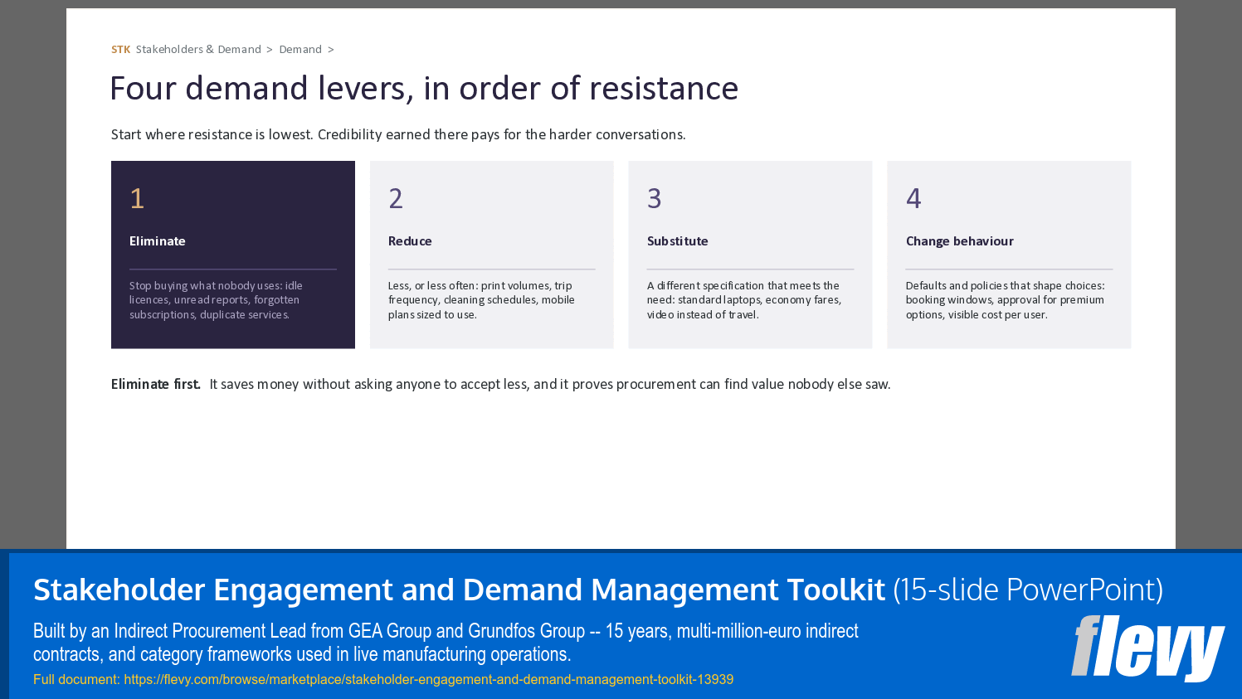The image size is (1242, 699).
Task: Click the 'Built by an Indirect Procurement Lead' description
Action: [446, 643]
